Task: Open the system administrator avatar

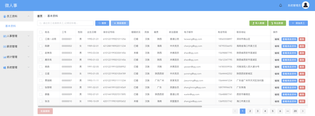Action: (x=306, y=5)
